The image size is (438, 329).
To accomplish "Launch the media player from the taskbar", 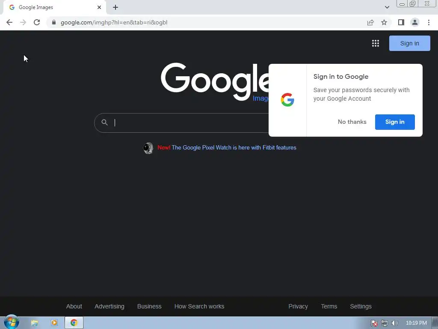I will tap(54, 323).
